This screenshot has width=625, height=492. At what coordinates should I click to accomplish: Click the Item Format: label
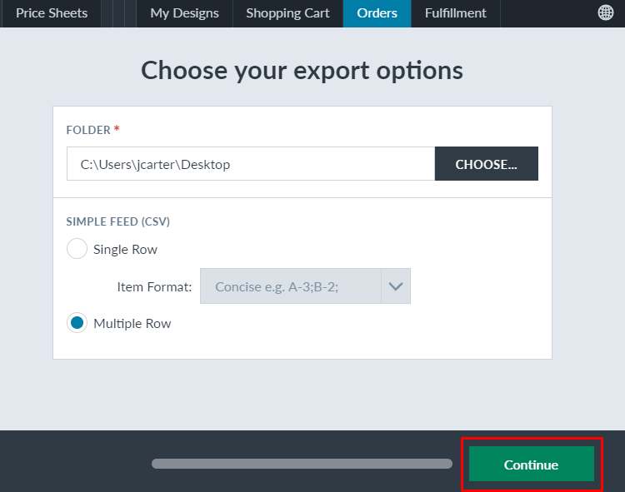(x=154, y=286)
